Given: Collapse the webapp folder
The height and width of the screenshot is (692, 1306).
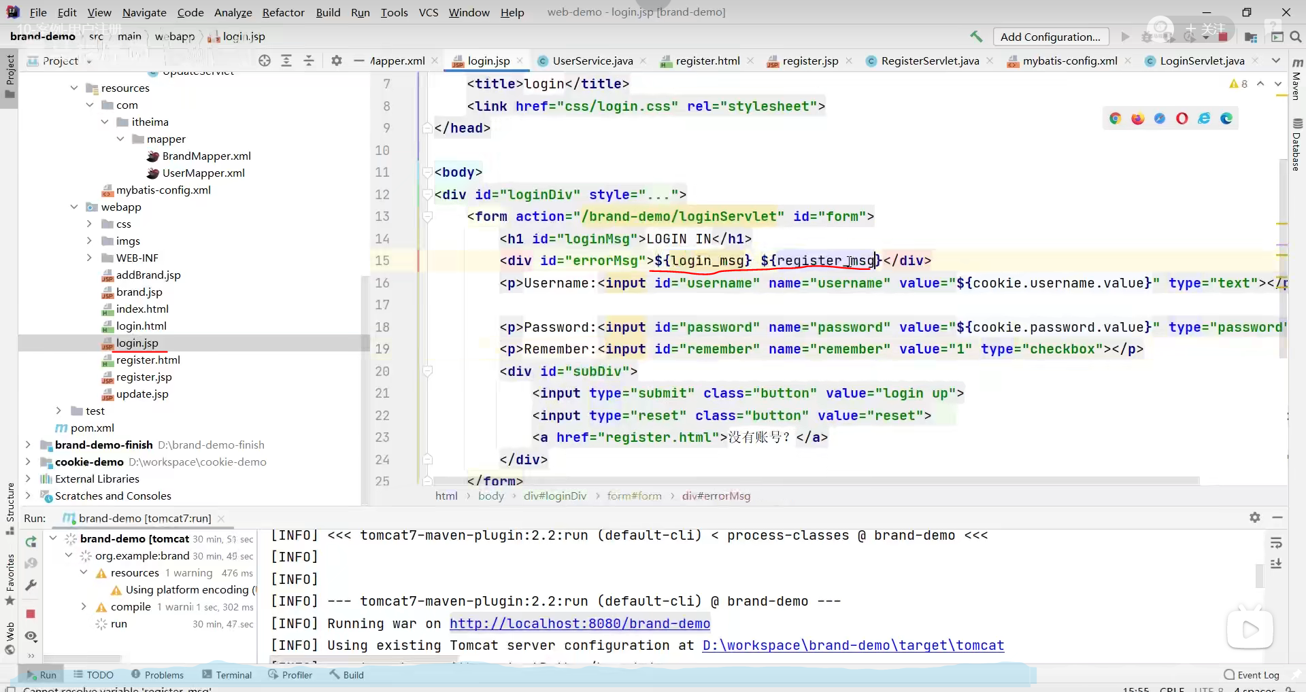Looking at the screenshot, I should click(x=74, y=207).
